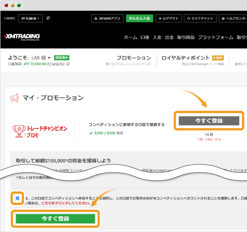The width and height of the screenshot is (247, 232).
Task: Click the green verified badge
Action: tap(62, 58)
